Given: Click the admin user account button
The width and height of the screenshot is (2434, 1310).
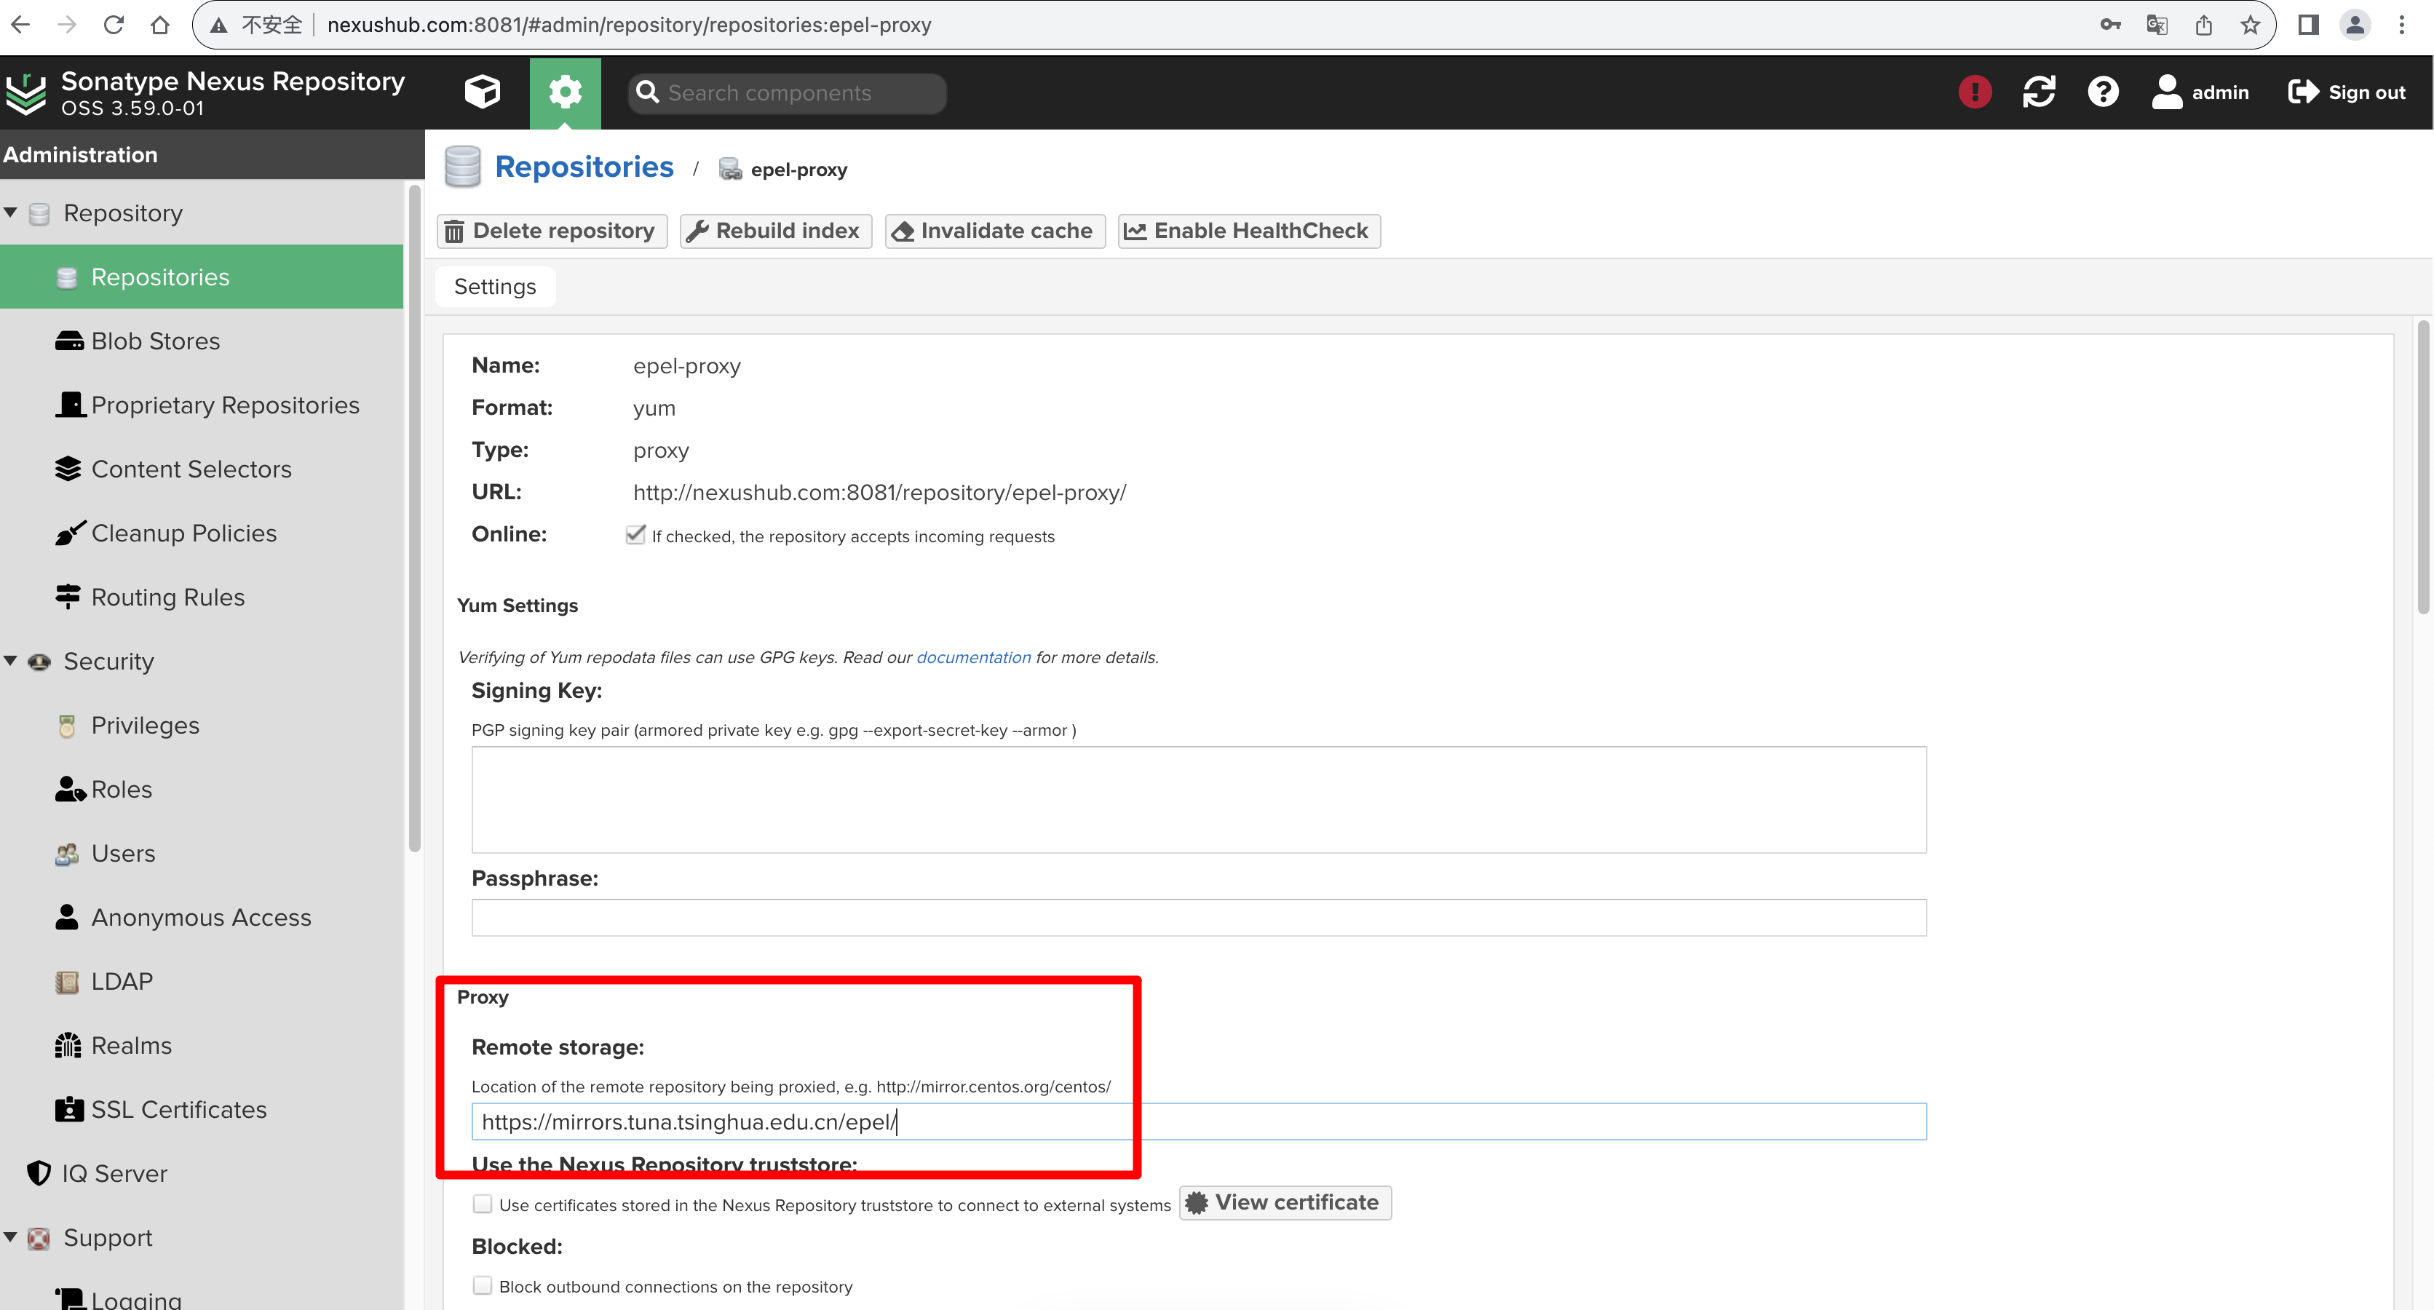Looking at the screenshot, I should click(2200, 92).
